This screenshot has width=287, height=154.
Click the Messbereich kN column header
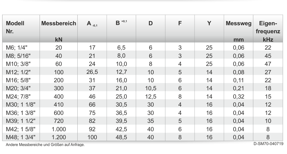(x=58, y=29)
